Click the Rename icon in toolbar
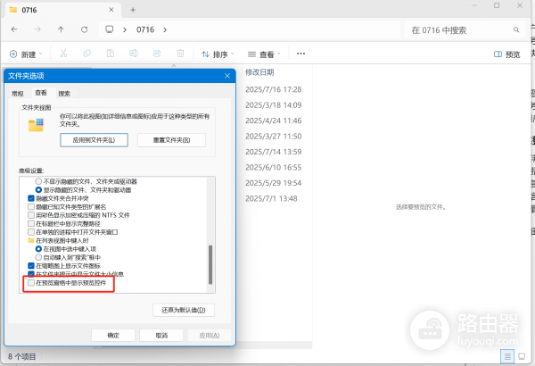The image size is (535, 366). (x=134, y=54)
